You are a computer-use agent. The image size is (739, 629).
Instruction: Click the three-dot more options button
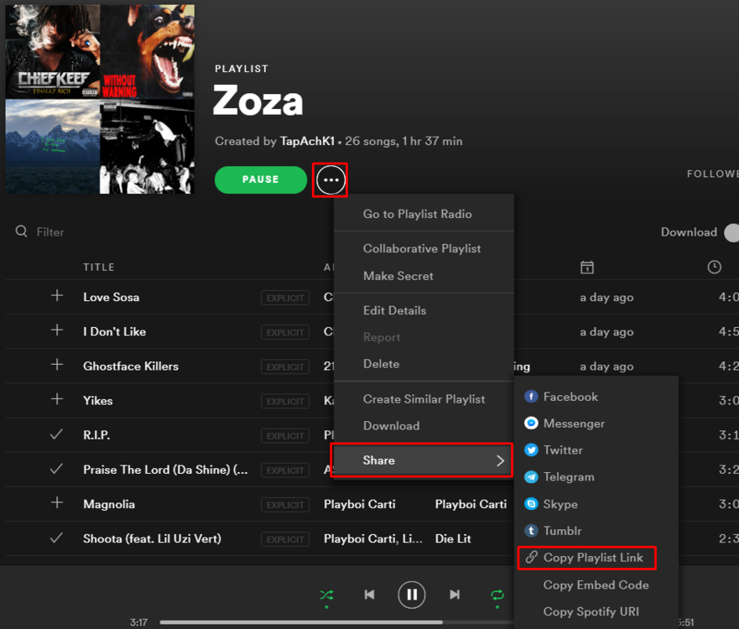tap(330, 180)
